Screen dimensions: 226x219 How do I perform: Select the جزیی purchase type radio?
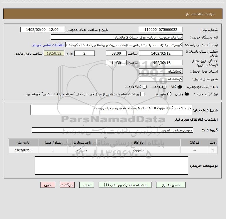pos(187,94)
